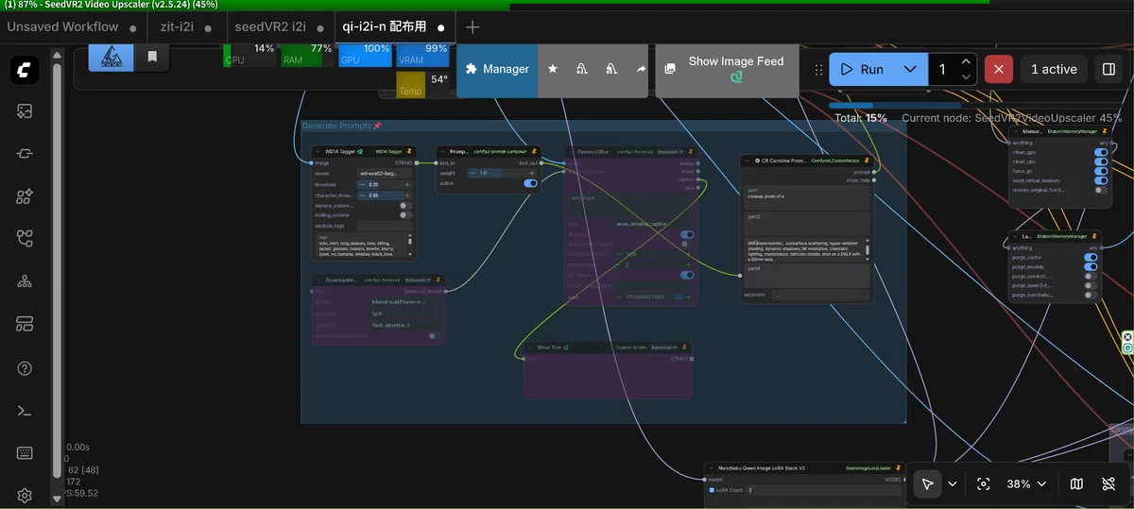Toggle purge_models on the lower Memory Manager node
Image resolution: width=1134 pixels, height=509 pixels.
(x=1091, y=267)
